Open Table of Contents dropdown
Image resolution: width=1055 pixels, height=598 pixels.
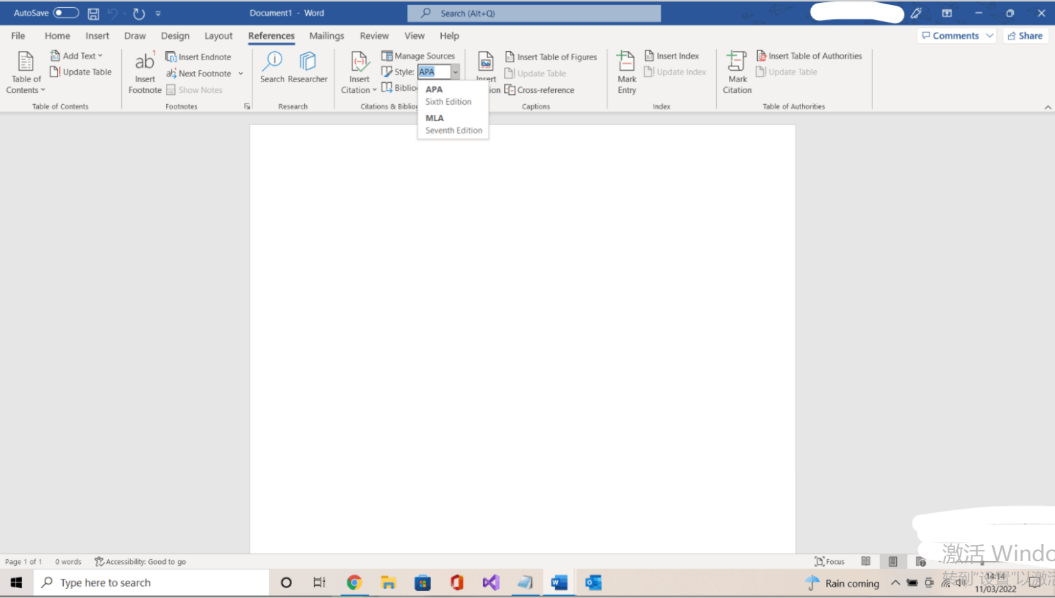pyautogui.click(x=26, y=72)
